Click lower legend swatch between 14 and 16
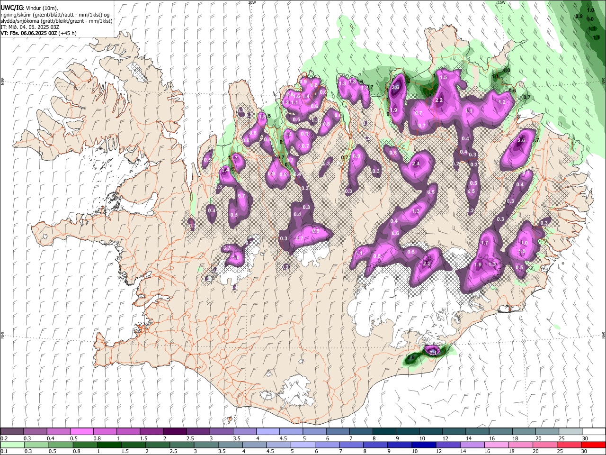 (x=472, y=445)
